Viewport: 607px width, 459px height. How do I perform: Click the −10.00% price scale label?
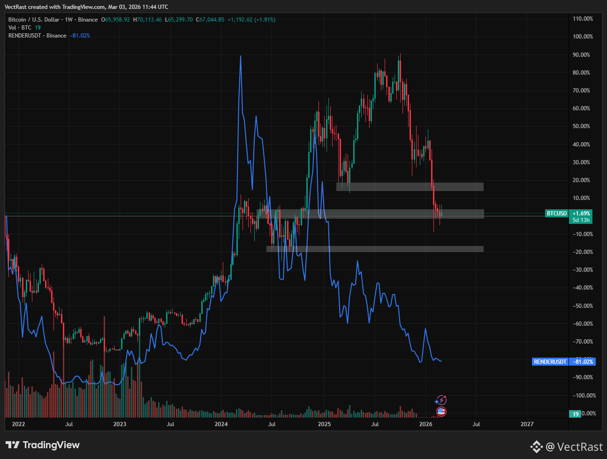tap(583, 234)
